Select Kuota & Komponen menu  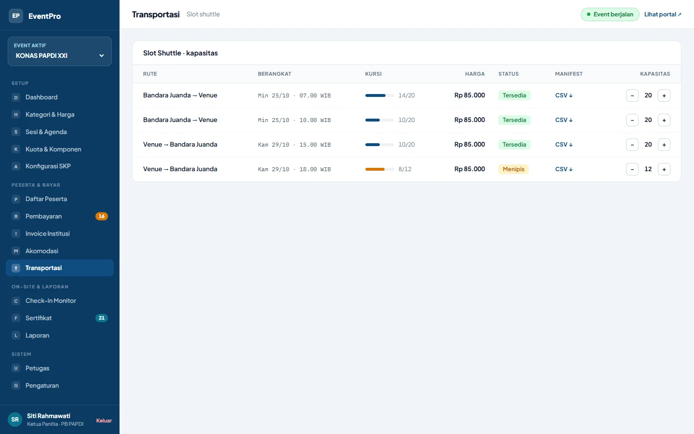pyautogui.click(x=60, y=149)
